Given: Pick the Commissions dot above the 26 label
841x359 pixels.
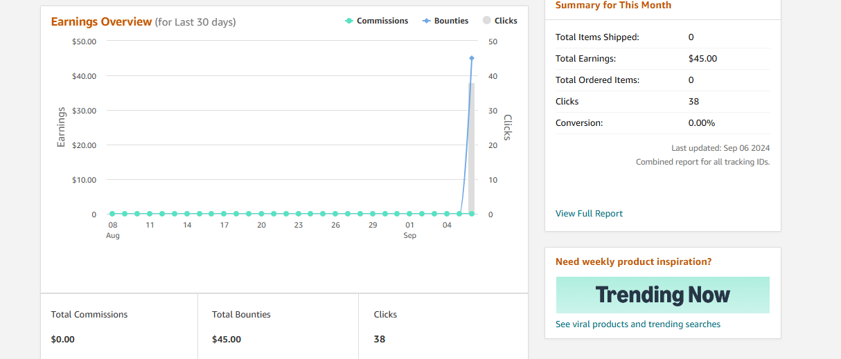Looking at the screenshot, I should (335, 214).
